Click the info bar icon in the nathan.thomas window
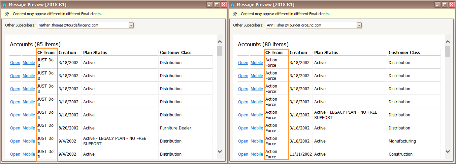Viewport: 456px width, 164px height. point(7,14)
